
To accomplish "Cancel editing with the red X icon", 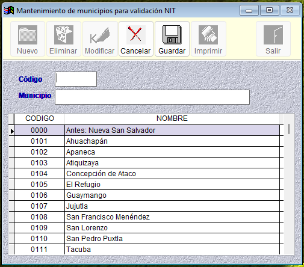I will tap(136, 35).
